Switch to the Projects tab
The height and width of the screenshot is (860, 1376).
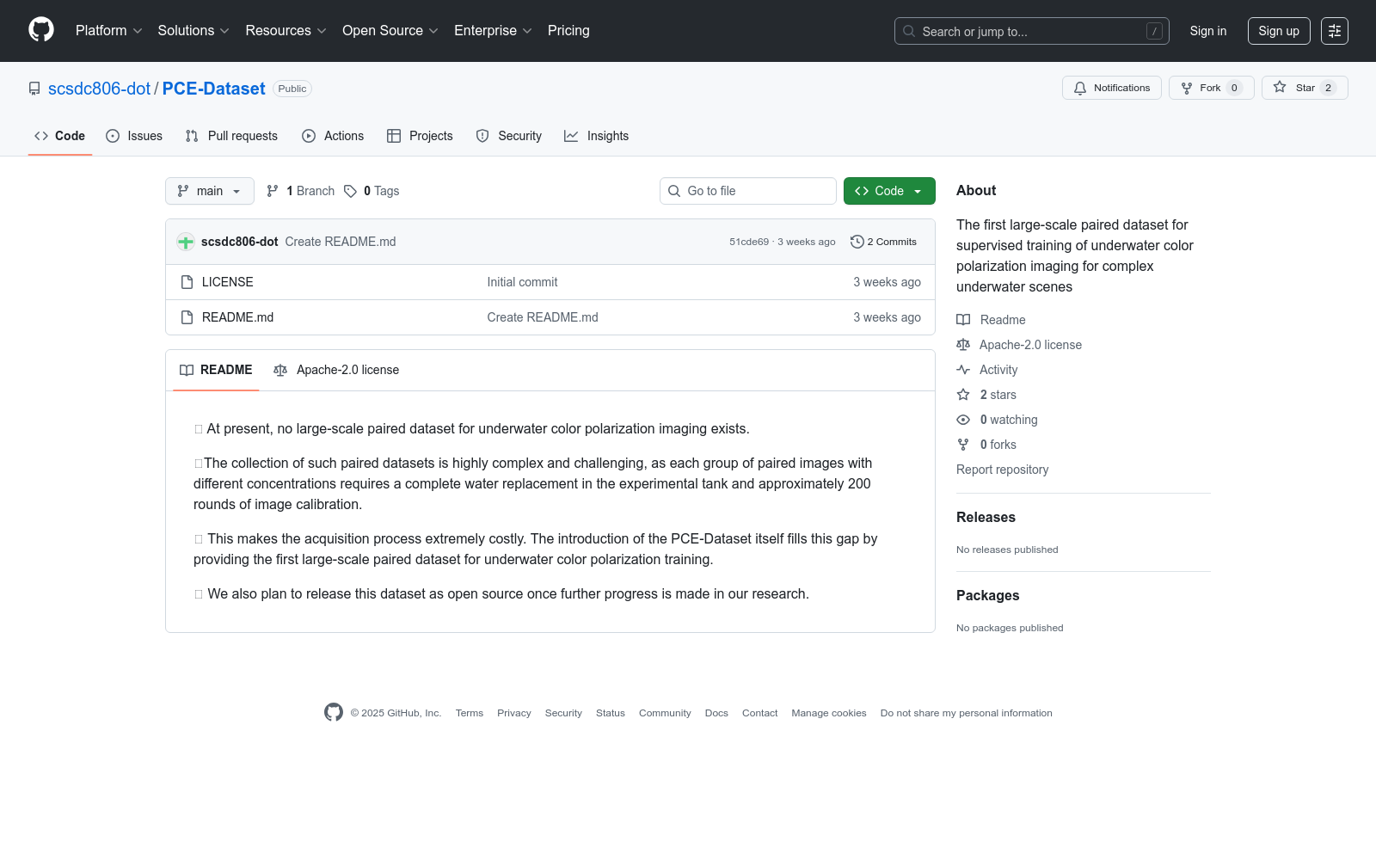420,136
